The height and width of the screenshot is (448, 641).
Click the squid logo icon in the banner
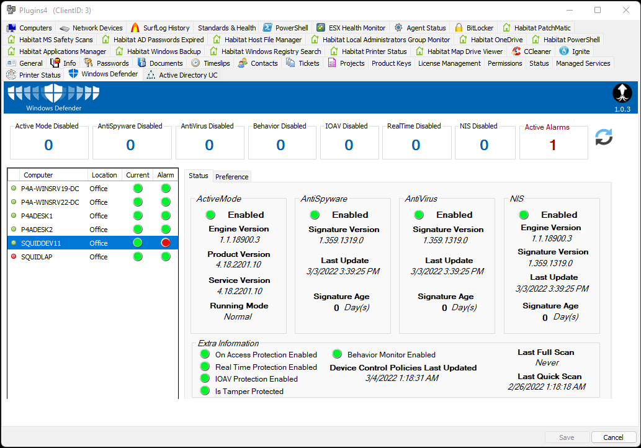pos(622,93)
